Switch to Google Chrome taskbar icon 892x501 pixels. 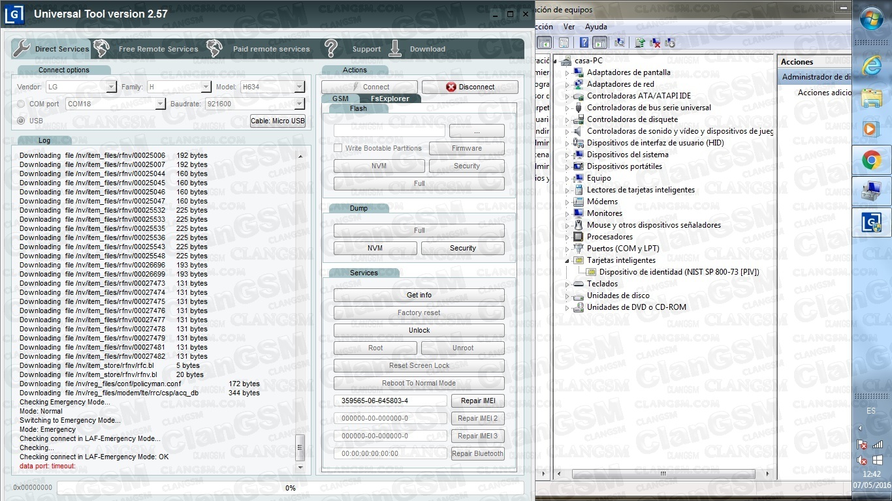coord(872,160)
